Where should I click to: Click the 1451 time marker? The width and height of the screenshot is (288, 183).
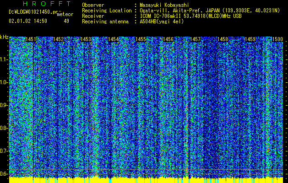tap(31, 39)
